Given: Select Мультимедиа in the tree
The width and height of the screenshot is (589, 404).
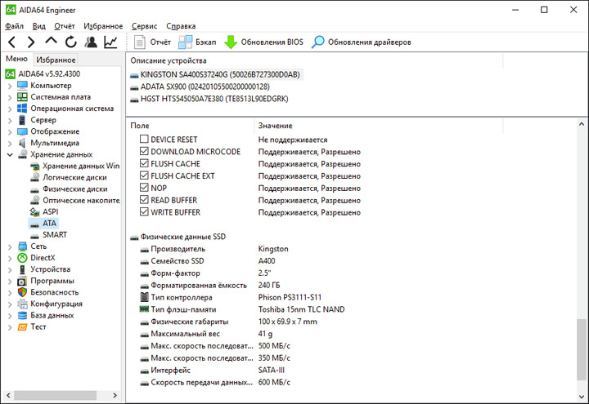Looking at the screenshot, I should pyautogui.click(x=55, y=143).
